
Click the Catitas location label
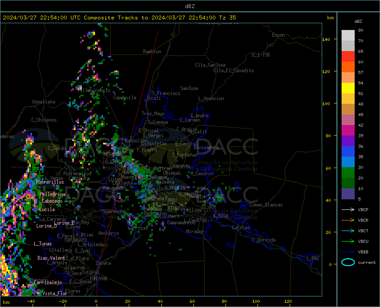pos(241,228)
